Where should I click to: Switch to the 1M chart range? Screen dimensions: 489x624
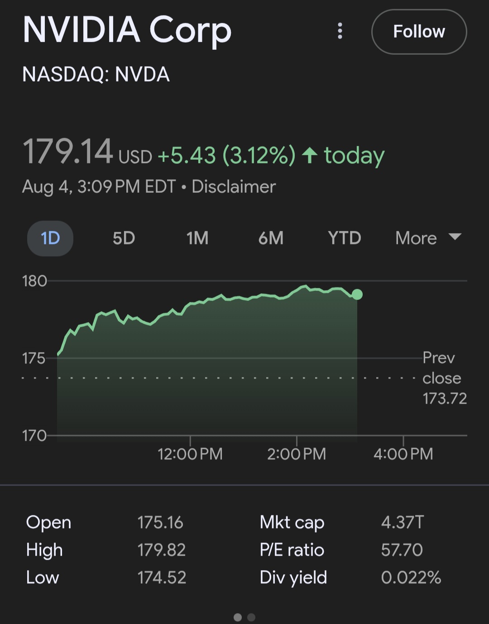[197, 238]
